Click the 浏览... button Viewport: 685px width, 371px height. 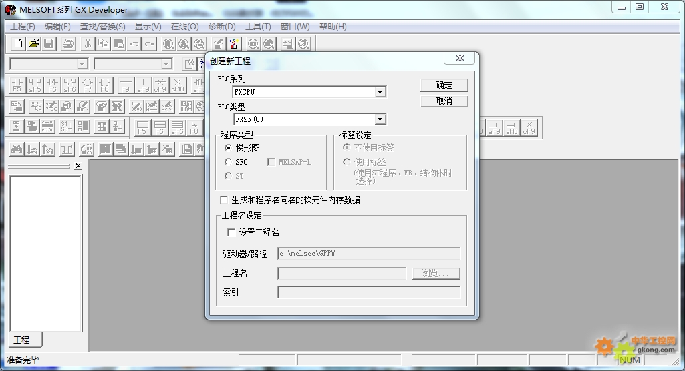(436, 274)
